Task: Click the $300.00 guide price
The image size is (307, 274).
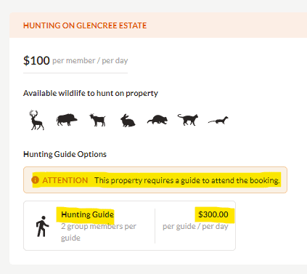Action: coord(213,214)
